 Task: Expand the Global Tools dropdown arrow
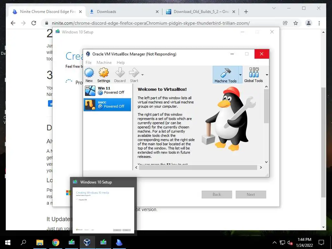click(x=267, y=75)
